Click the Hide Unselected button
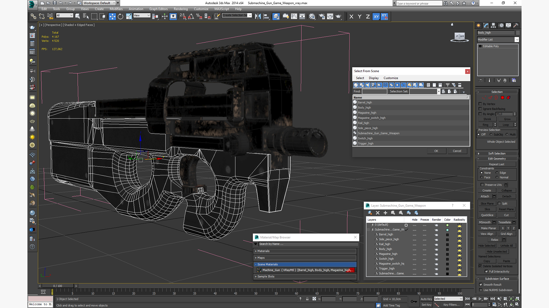 [497, 252]
